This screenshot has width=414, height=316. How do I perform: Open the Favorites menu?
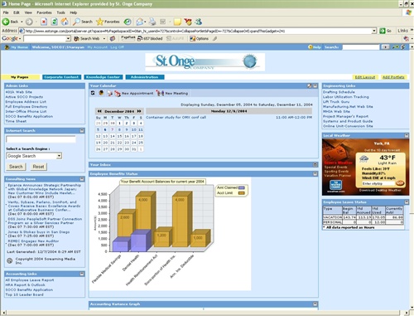pyautogui.click(x=44, y=12)
